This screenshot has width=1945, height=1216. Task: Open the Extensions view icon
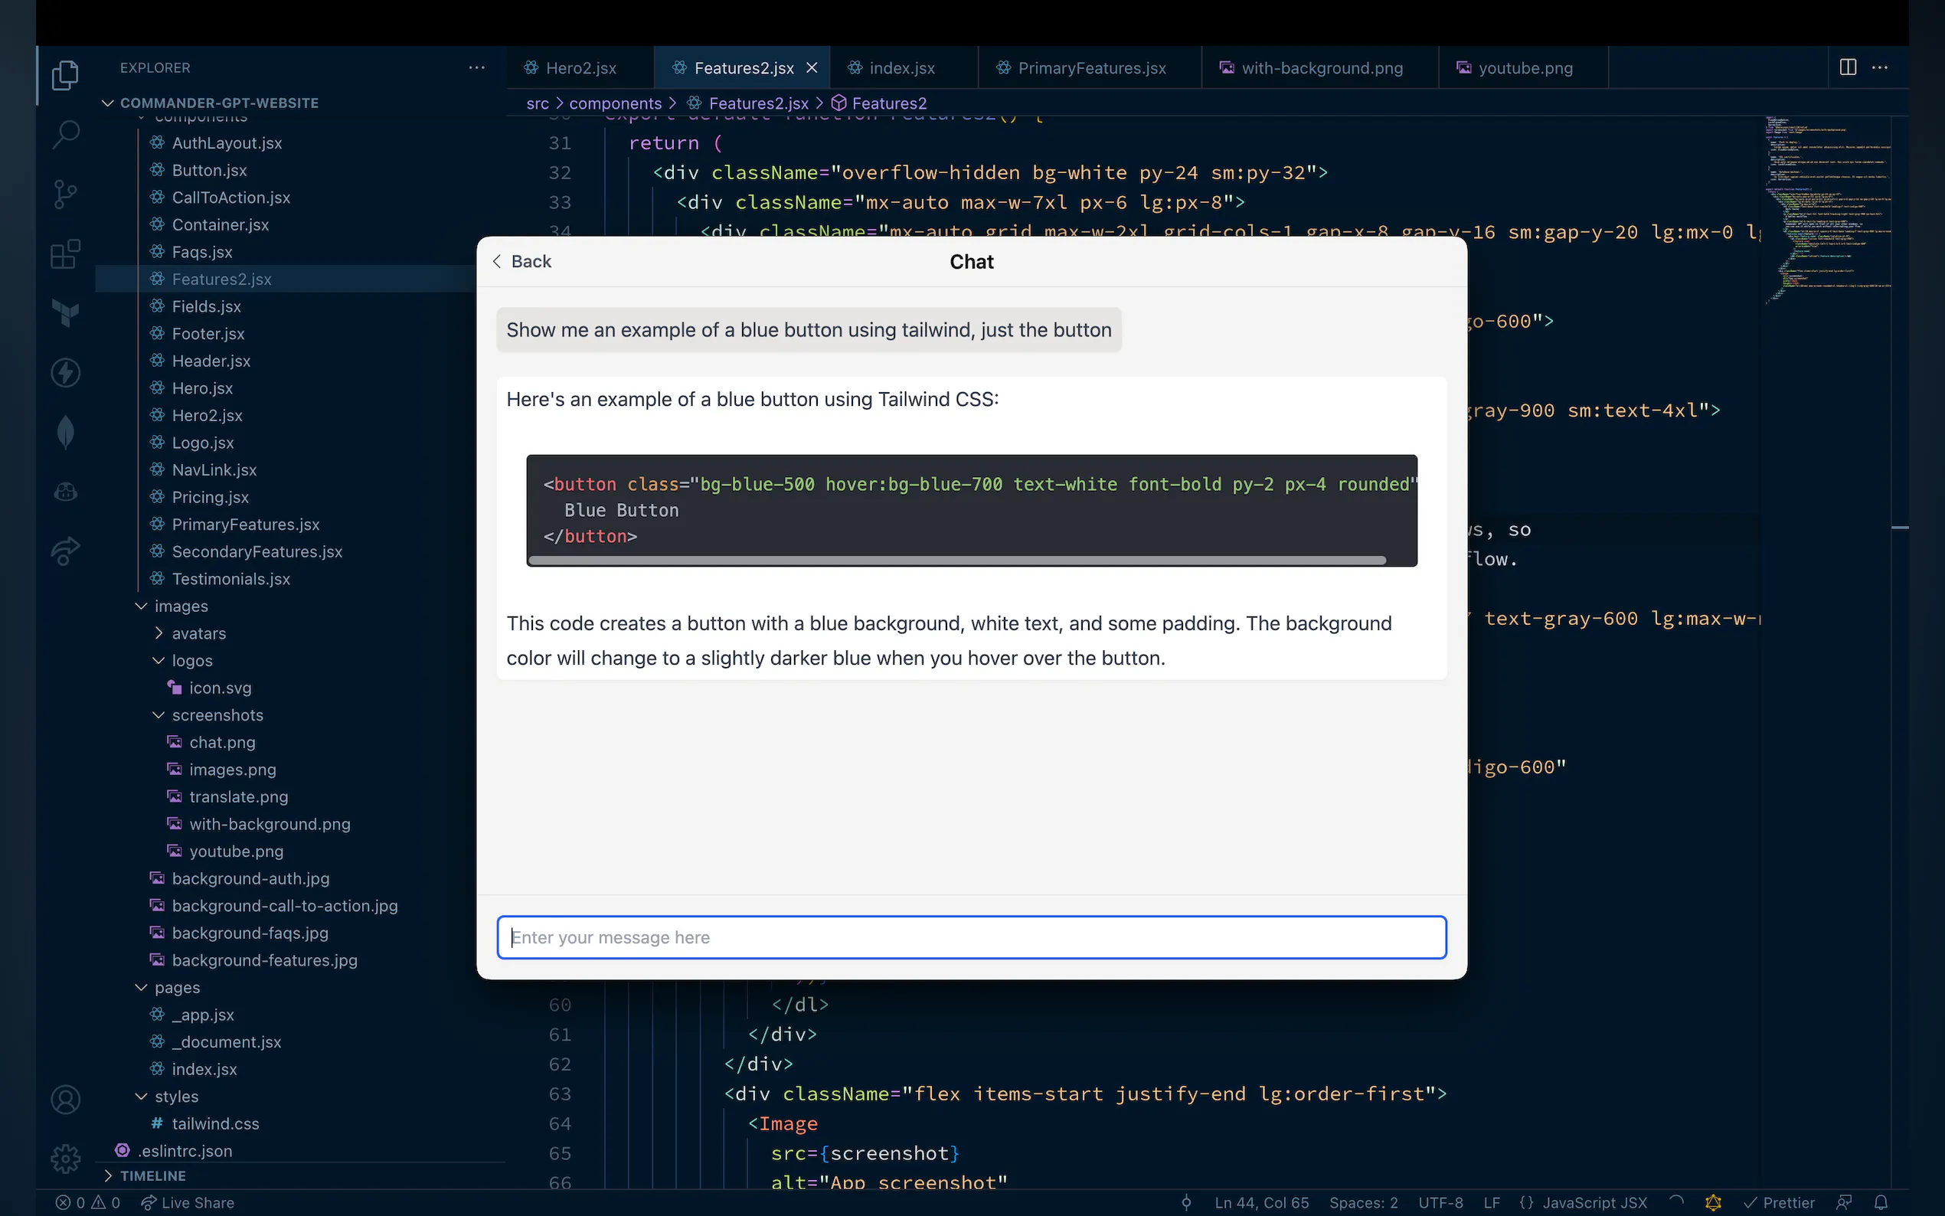point(66,254)
